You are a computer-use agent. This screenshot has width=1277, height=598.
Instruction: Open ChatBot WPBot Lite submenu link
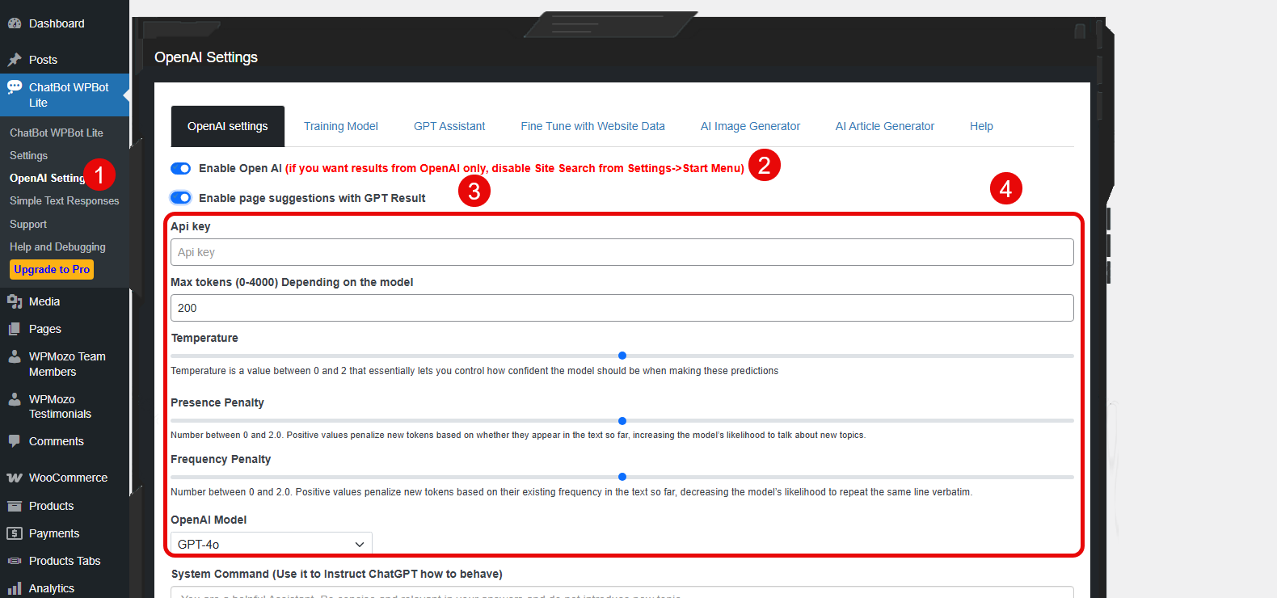coord(57,133)
